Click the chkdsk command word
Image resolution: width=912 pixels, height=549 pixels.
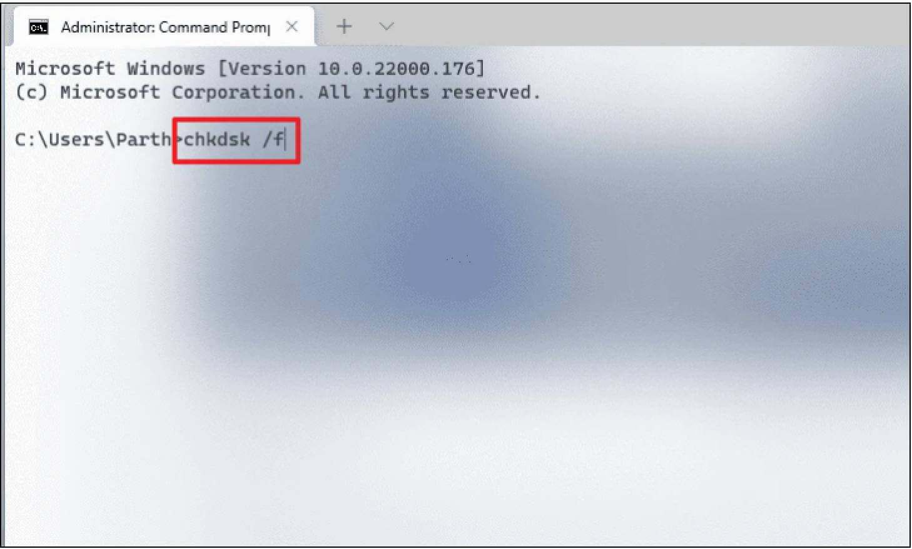[x=217, y=139]
